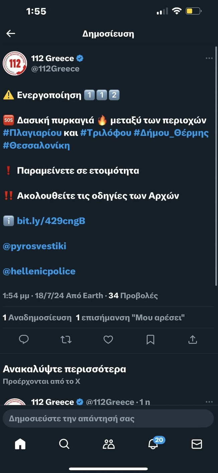Open notifications bell with 20 badge
The width and height of the screenshot is (218, 473).
(153, 444)
